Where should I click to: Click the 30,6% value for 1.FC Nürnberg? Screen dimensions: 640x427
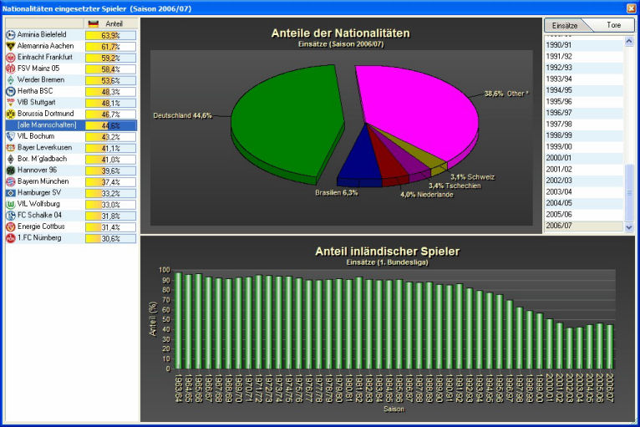pyautogui.click(x=110, y=238)
